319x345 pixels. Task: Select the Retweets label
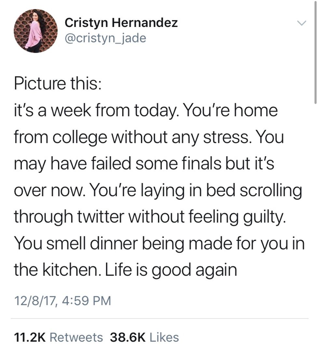click(x=76, y=337)
